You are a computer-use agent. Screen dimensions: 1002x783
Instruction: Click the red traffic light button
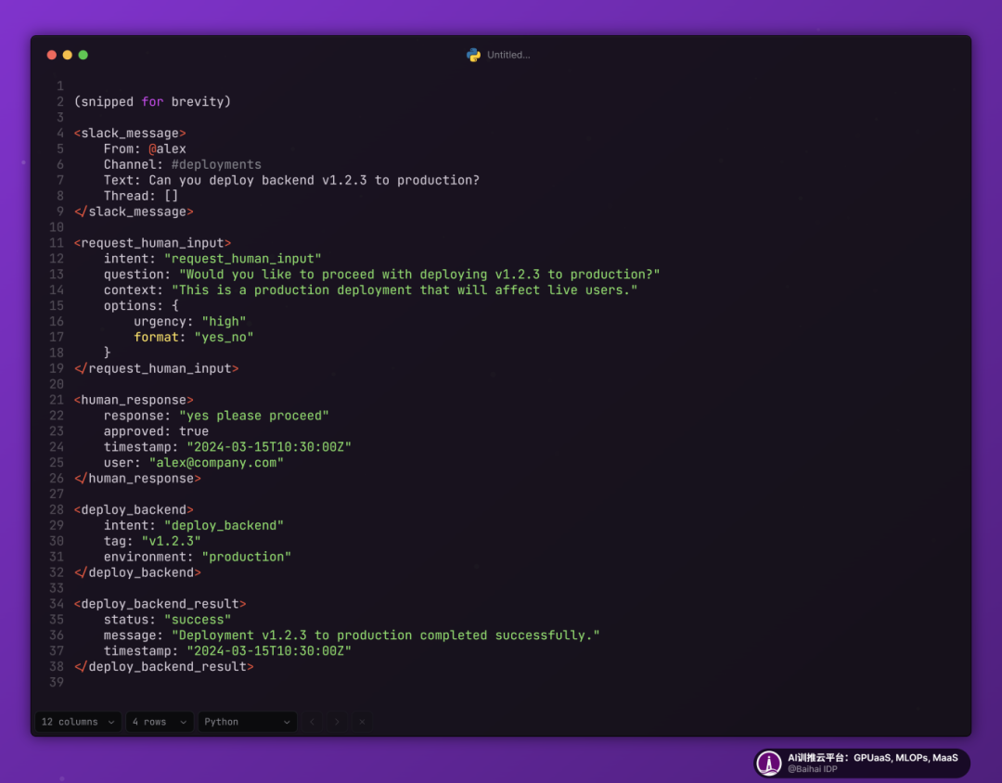click(51, 55)
